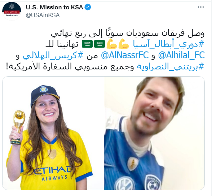Click the Al Nassr crest on the cap

(44, 89)
